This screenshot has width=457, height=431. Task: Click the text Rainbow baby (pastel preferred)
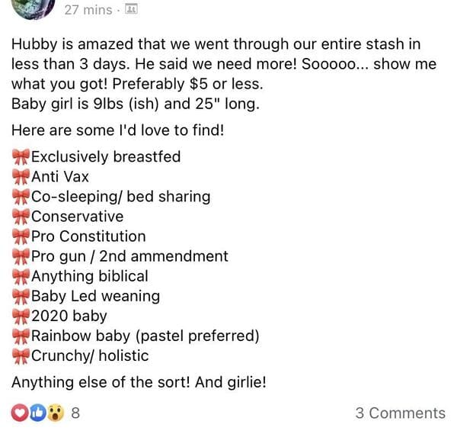click(x=145, y=336)
